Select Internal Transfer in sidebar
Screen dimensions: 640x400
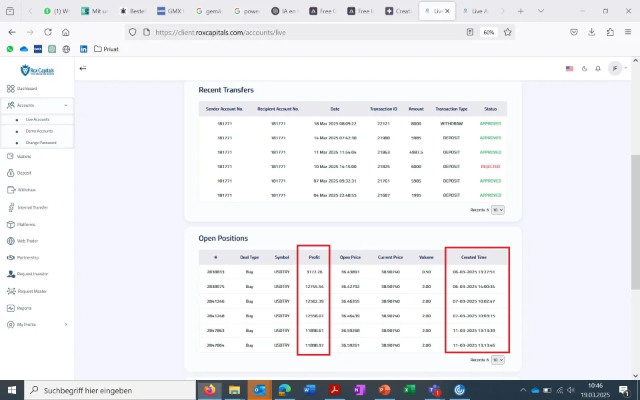click(x=33, y=207)
